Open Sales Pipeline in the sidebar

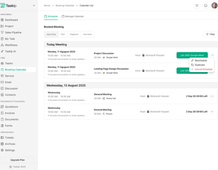pyautogui.click(x=13, y=32)
